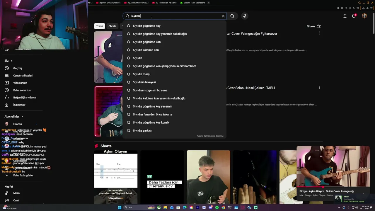Click 'Arama tahminlerini bildirme' link
This screenshot has width=375, height=211.
[x=210, y=136]
